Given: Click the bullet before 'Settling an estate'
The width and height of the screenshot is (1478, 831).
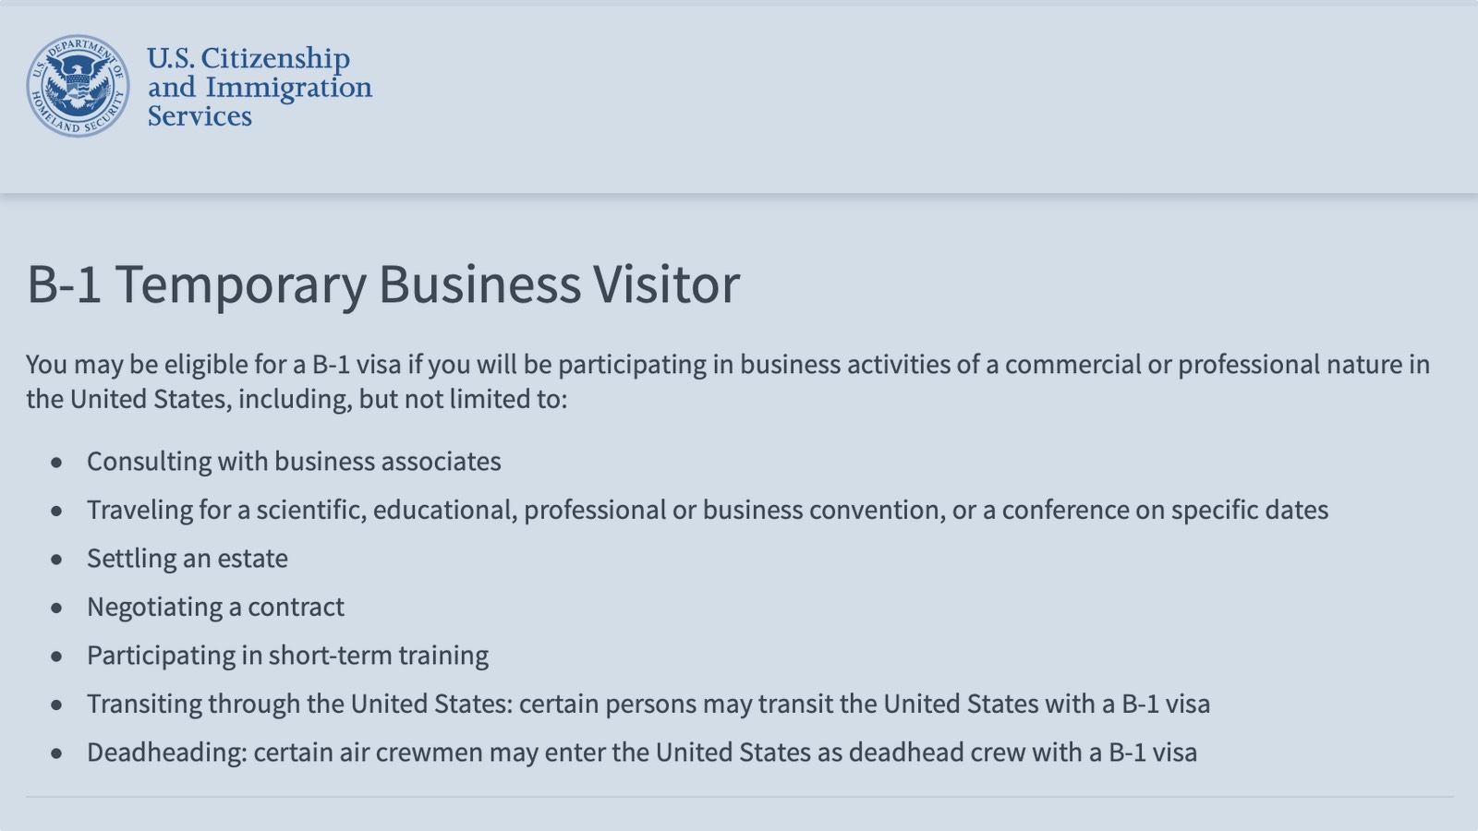Looking at the screenshot, I should point(57,559).
